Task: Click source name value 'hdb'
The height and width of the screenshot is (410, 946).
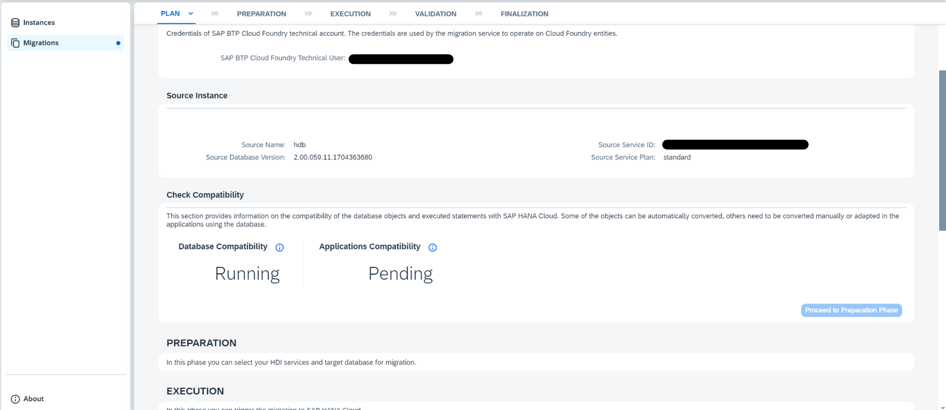Action: [x=299, y=145]
